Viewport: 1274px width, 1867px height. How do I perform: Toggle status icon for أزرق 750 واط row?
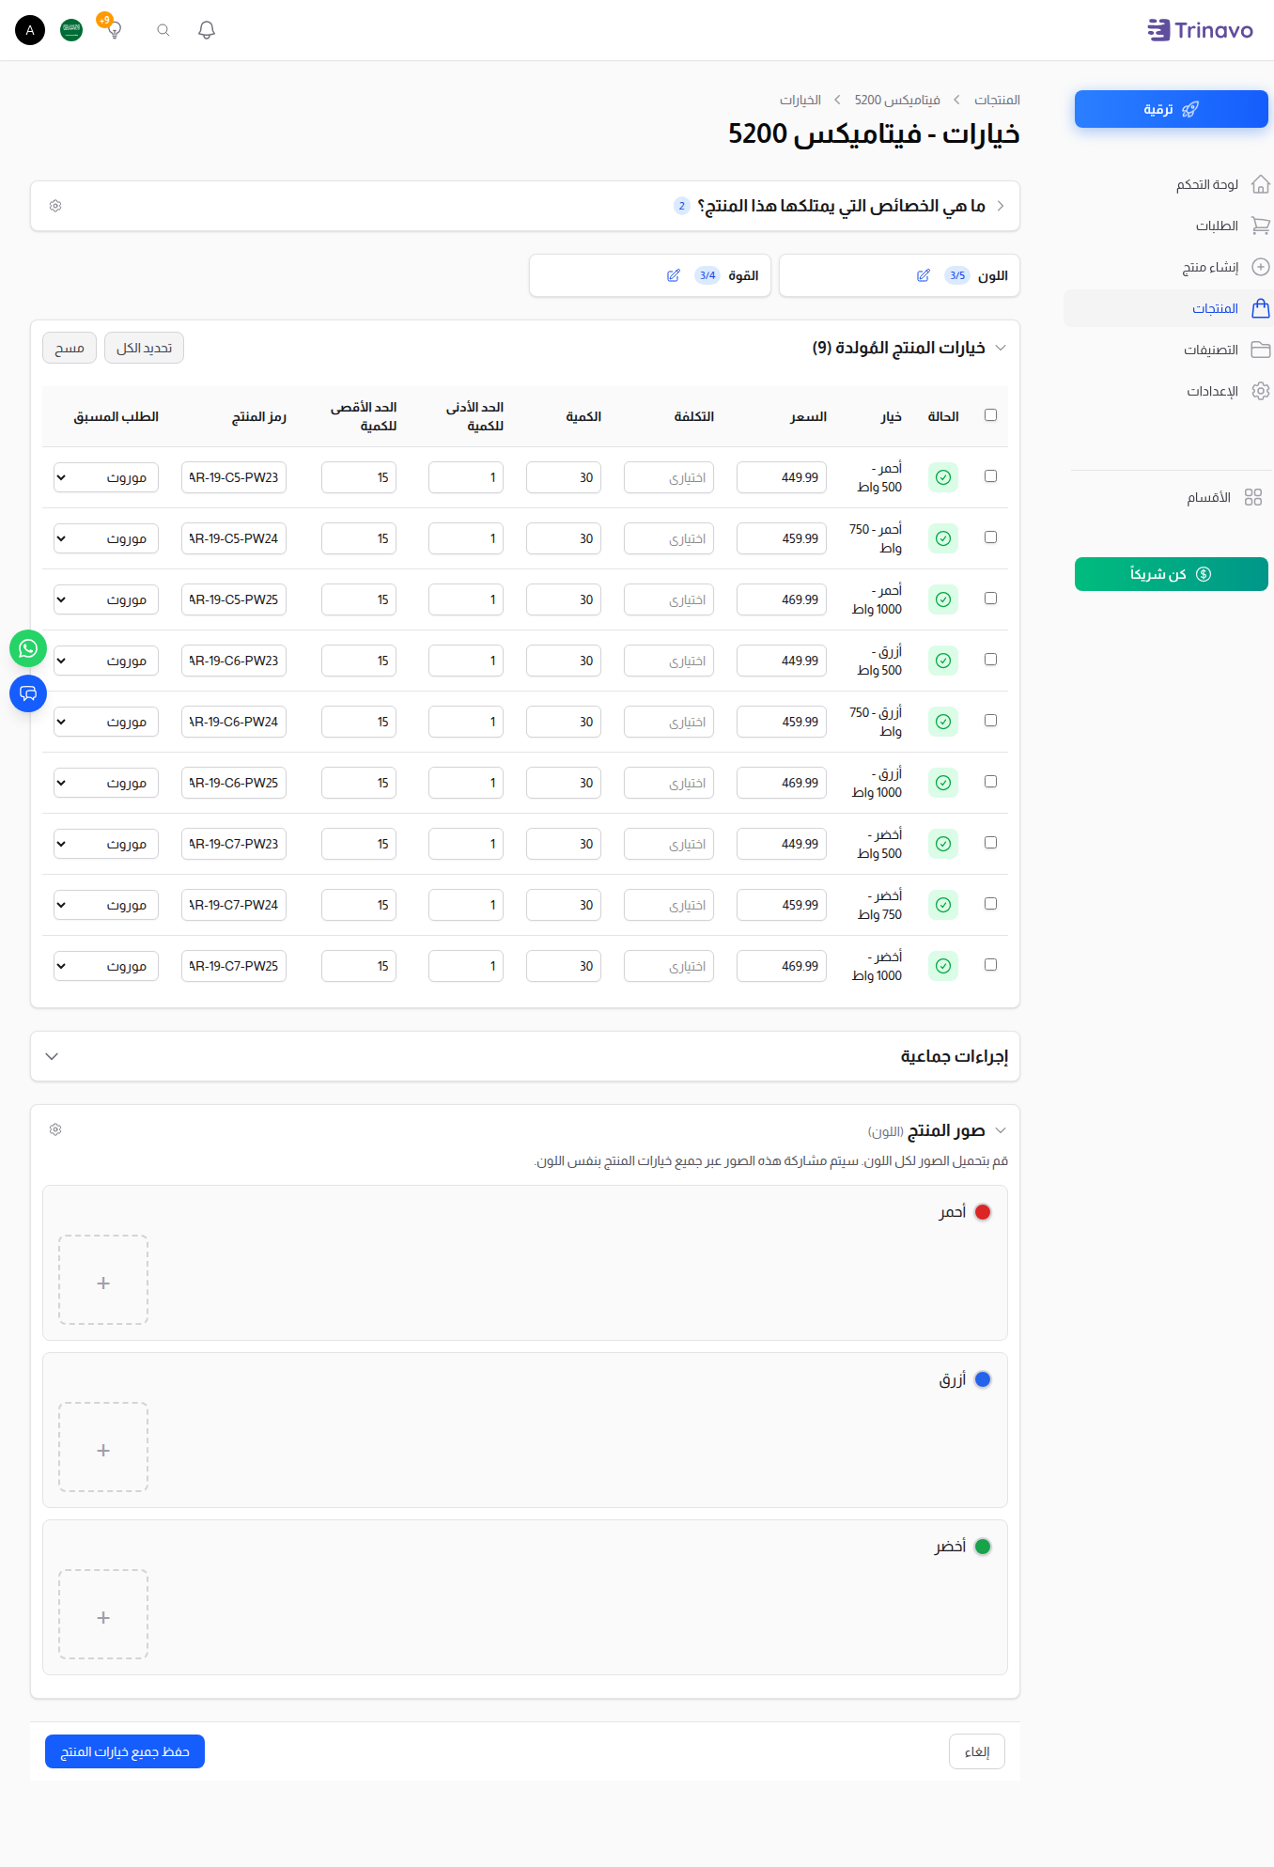(x=943, y=722)
